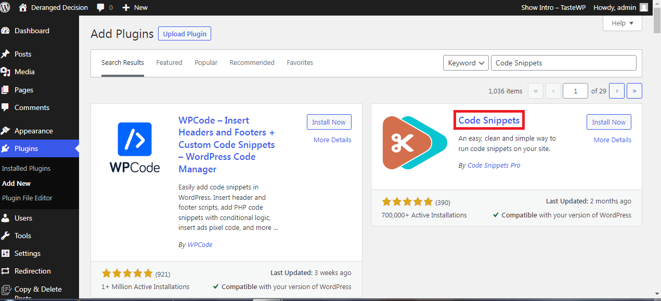Viewport: 661px width, 301px height.
Task: Click the Users person icon
Action: click(6, 218)
